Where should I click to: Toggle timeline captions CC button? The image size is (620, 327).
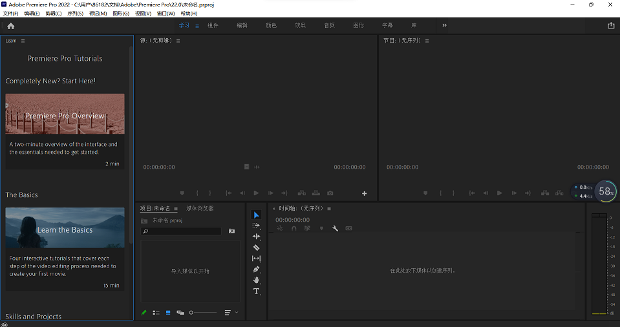(x=348, y=228)
